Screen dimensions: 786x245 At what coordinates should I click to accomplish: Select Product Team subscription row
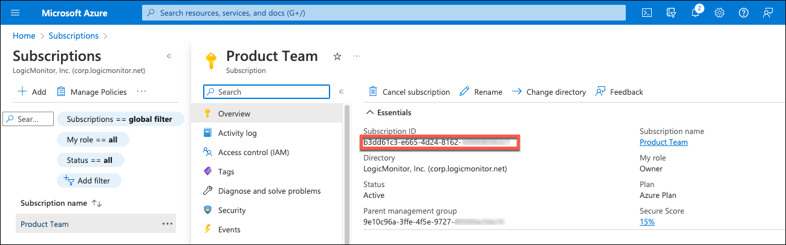96,224
